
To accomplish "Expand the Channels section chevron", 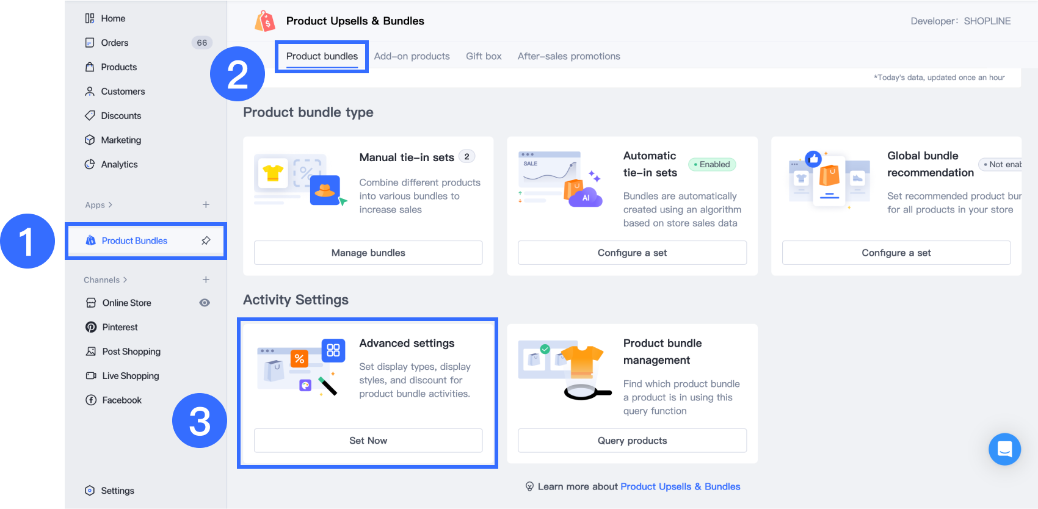I will [x=125, y=280].
